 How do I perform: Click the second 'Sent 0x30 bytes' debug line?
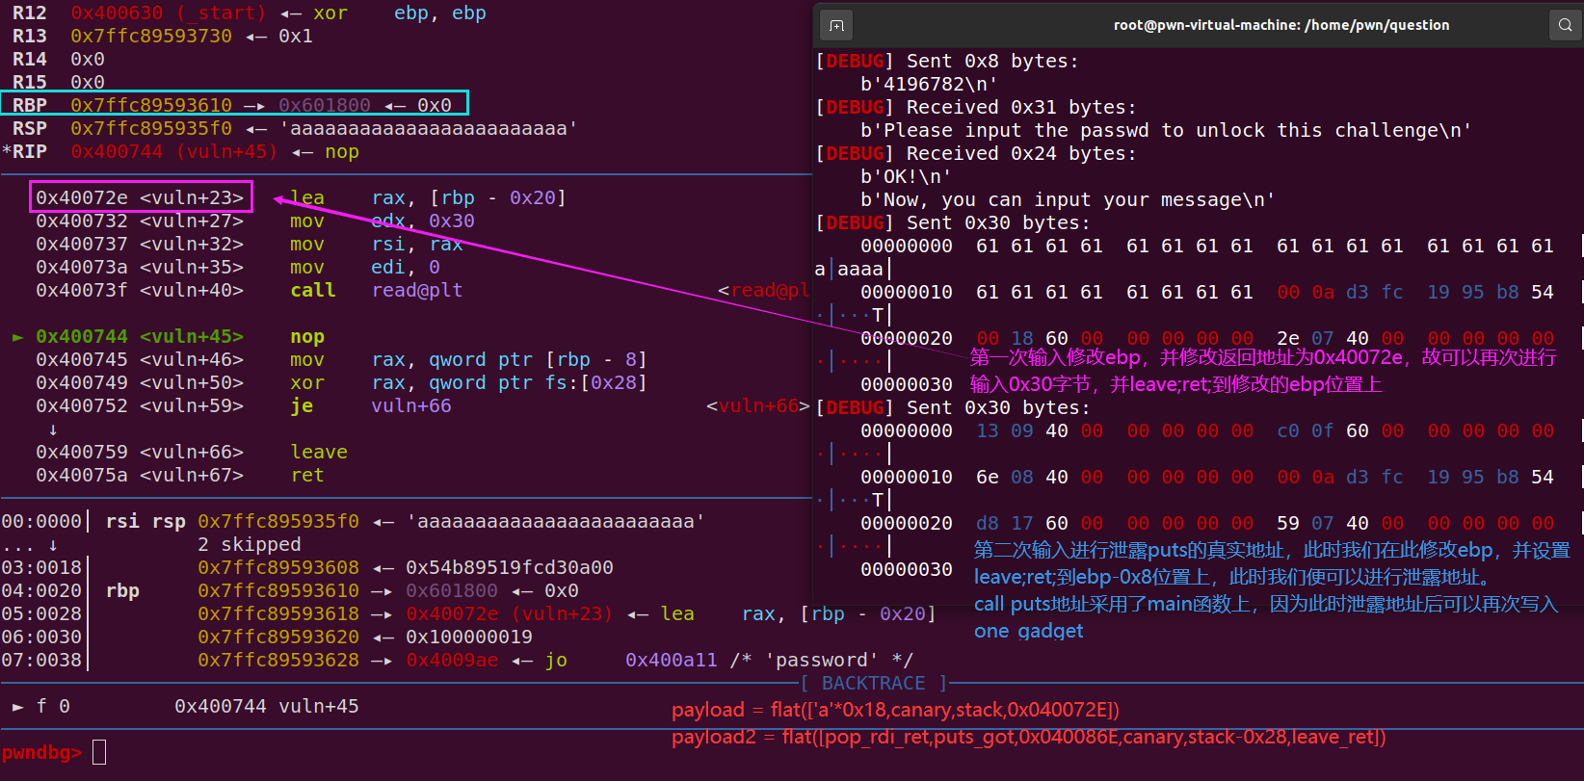tap(953, 407)
